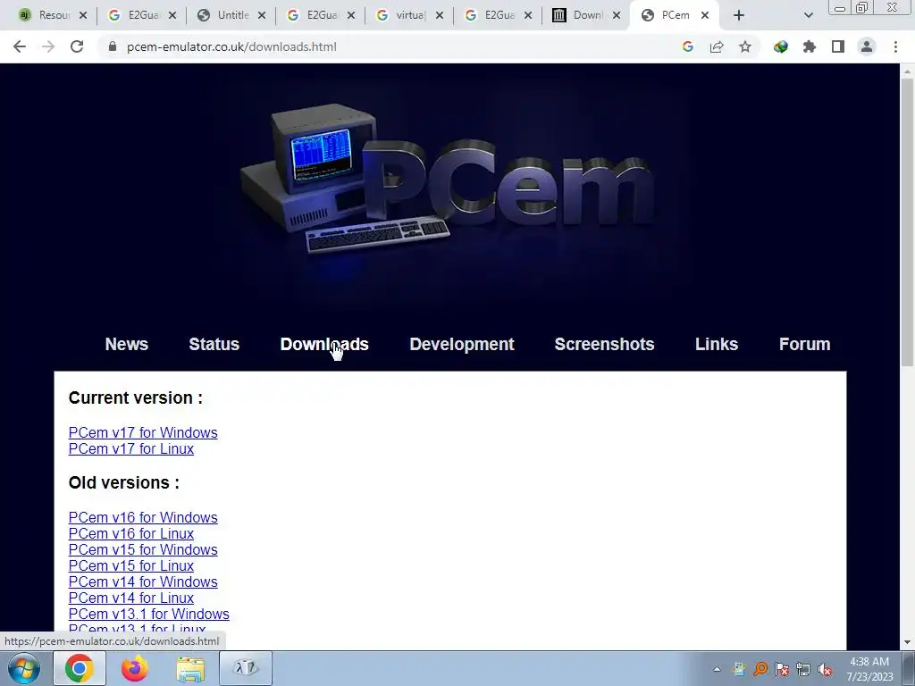
Task: Close the PCem tab
Action: pyautogui.click(x=705, y=15)
